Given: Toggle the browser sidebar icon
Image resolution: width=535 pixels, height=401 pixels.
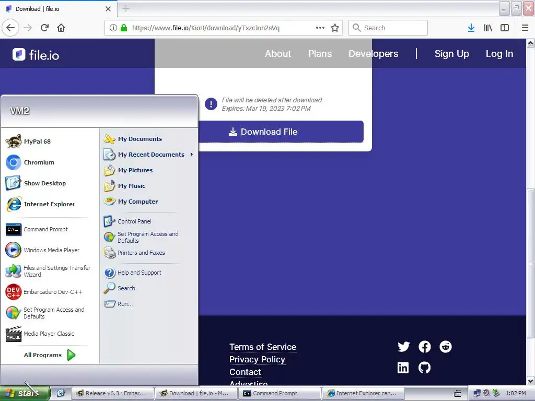Looking at the screenshot, I should 505,28.
